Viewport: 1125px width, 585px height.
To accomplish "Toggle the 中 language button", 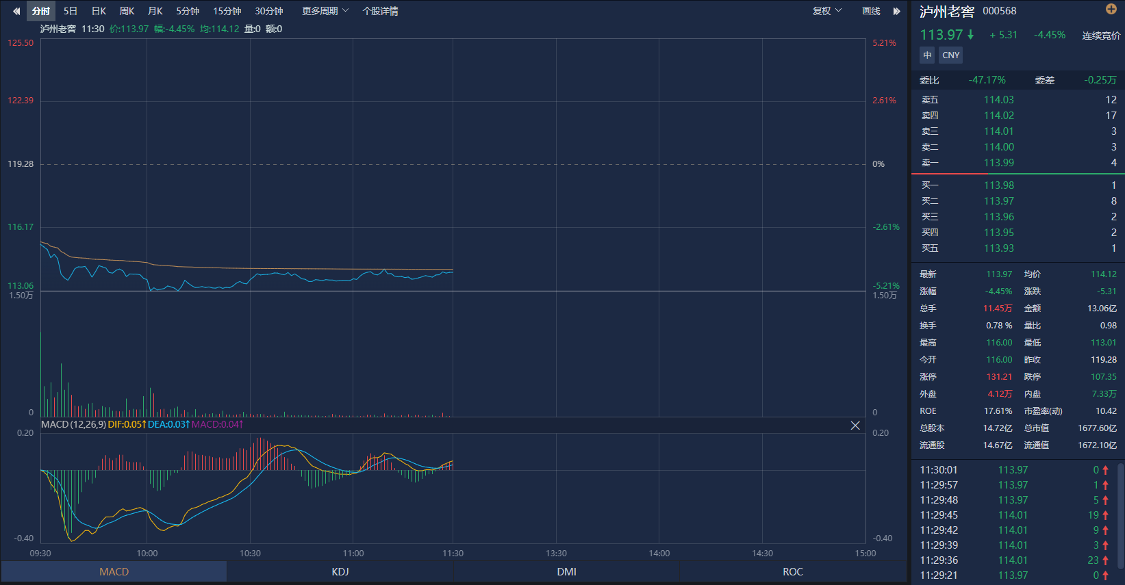I will (927, 55).
